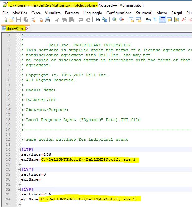This screenshot has width=192, height=207.
Task: Click line number 22 in margin
Action: pos(8,140)
